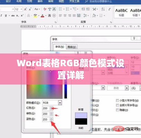Apply Character Border to text
This screenshot has height=138, width=141.
coord(54,9)
